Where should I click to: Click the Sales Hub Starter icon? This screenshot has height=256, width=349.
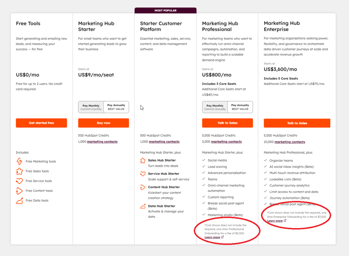(143, 160)
